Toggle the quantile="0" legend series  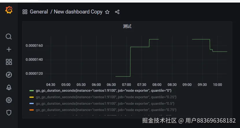104,91
